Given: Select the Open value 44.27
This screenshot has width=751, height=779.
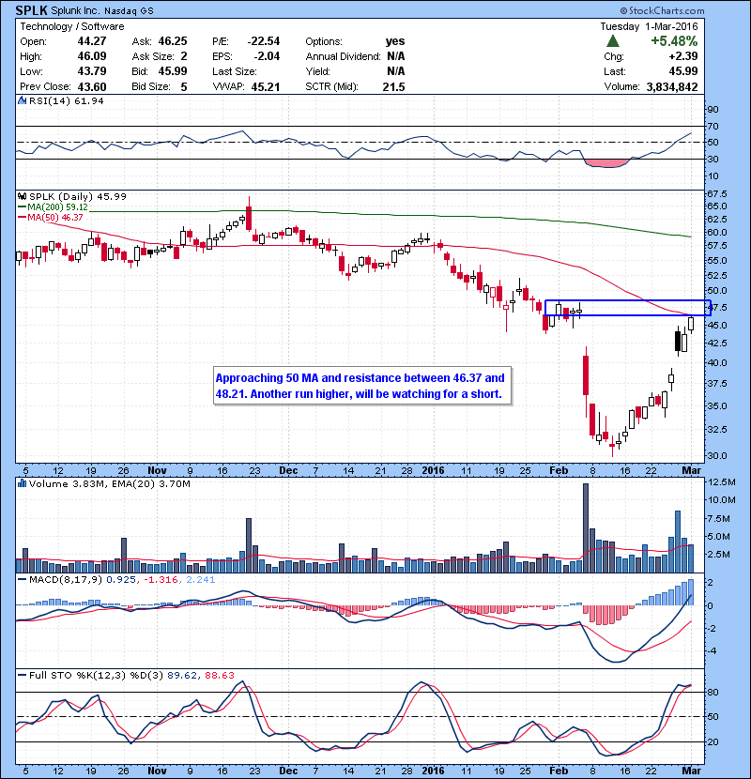Looking at the screenshot, I should tap(92, 41).
